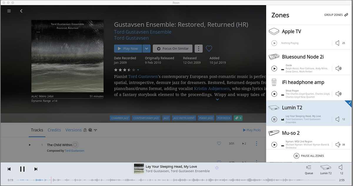353x186 pixels.
Task: Open the album three-dot more menu
Action: pyautogui.click(x=199, y=49)
